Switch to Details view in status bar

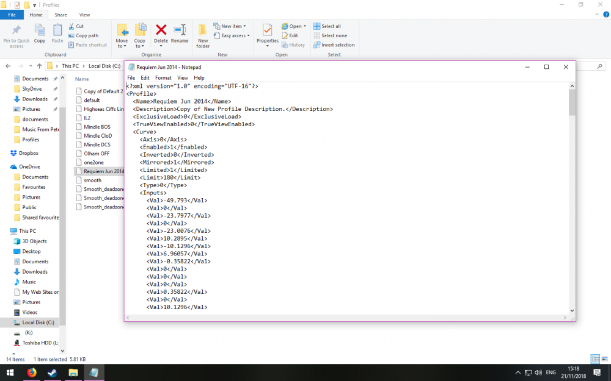point(595,359)
